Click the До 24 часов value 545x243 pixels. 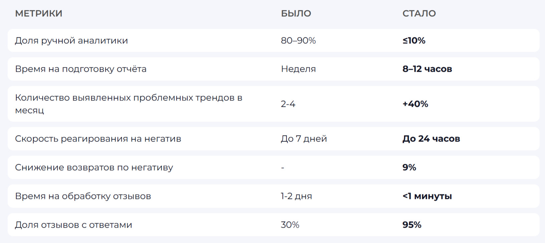coord(431,139)
